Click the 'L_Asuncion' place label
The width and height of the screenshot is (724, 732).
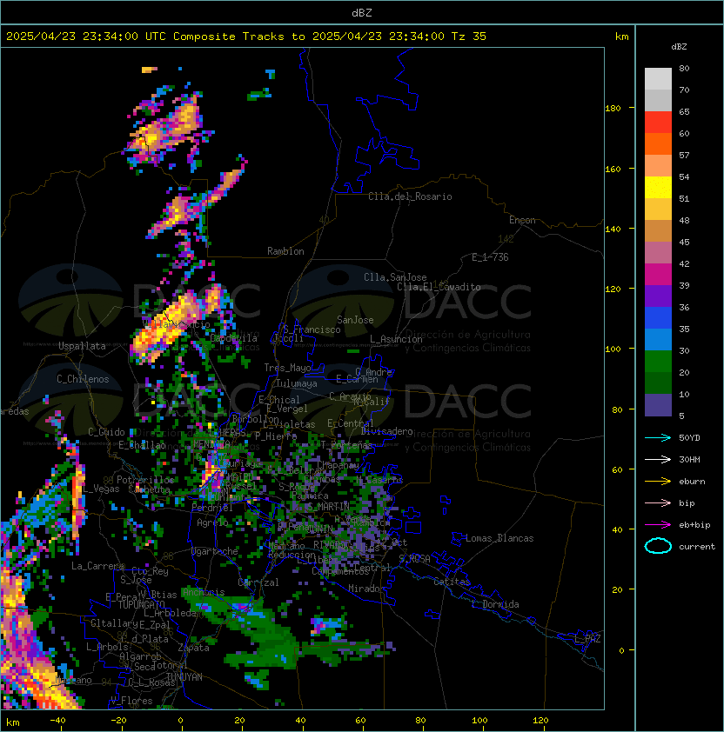click(396, 339)
